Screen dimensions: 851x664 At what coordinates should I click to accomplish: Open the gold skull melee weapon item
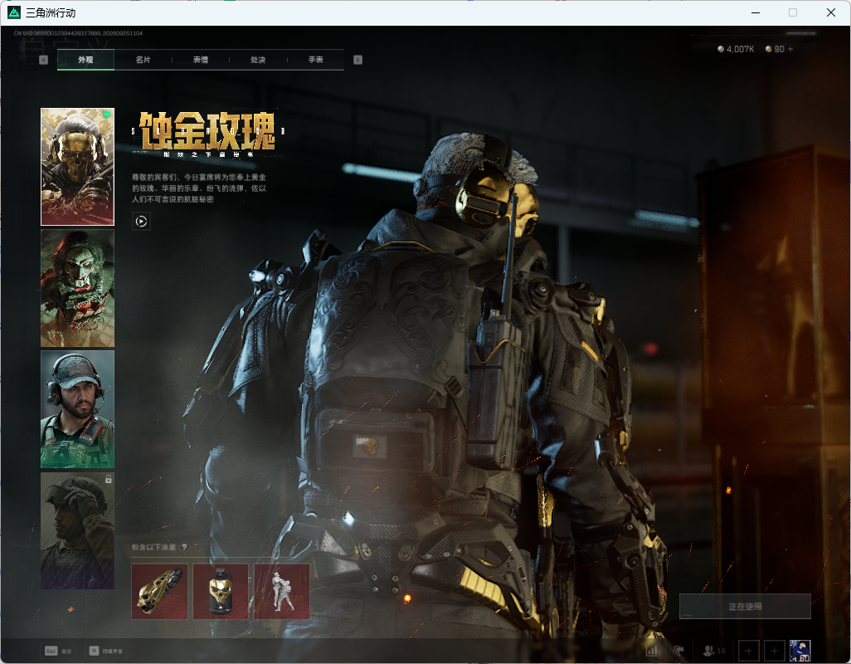coord(159,591)
